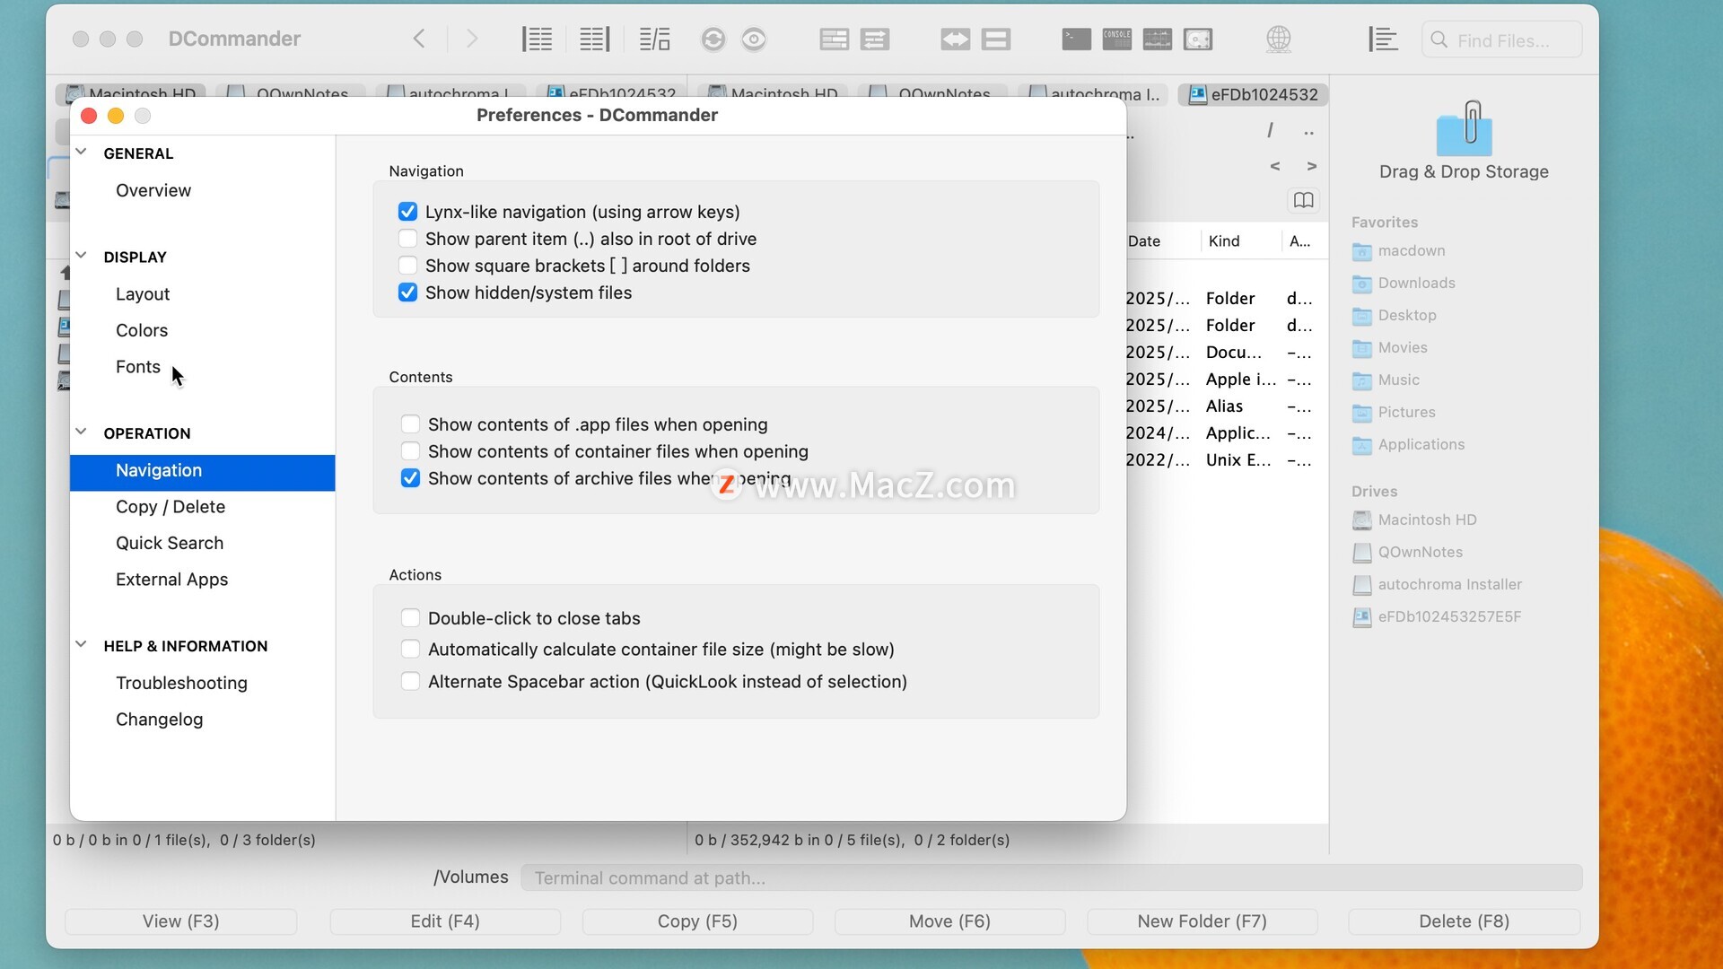
Task: Enable Show parent item in root checkbox
Action: (407, 239)
